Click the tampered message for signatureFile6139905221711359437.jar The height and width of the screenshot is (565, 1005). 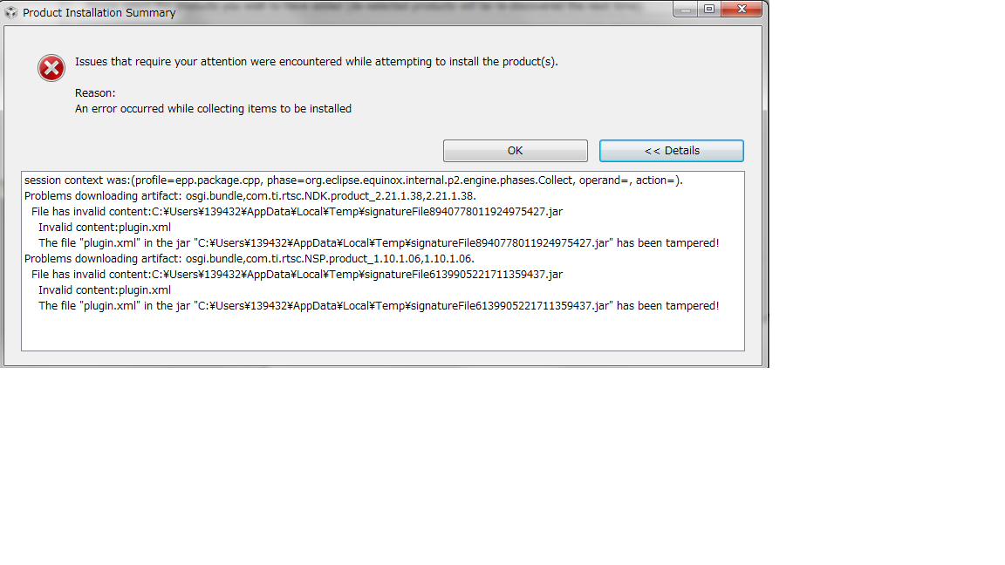pyautogui.click(x=379, y=305)
